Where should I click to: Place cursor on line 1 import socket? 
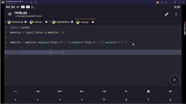20,27
